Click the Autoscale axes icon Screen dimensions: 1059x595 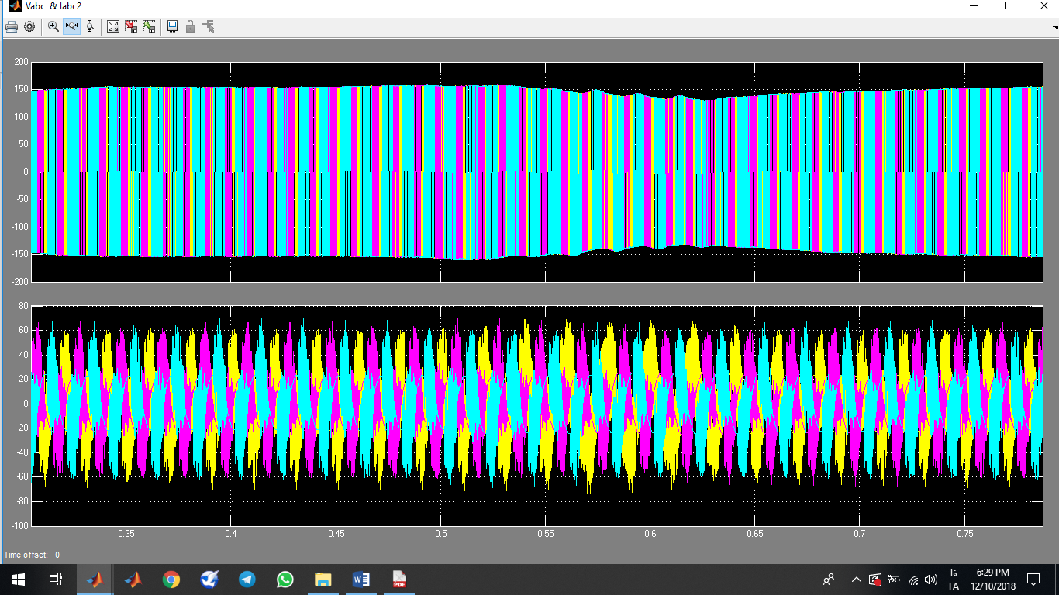113,26
